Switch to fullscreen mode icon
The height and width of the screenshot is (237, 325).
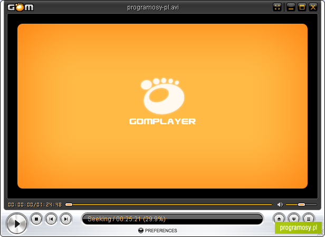(277, 7)
